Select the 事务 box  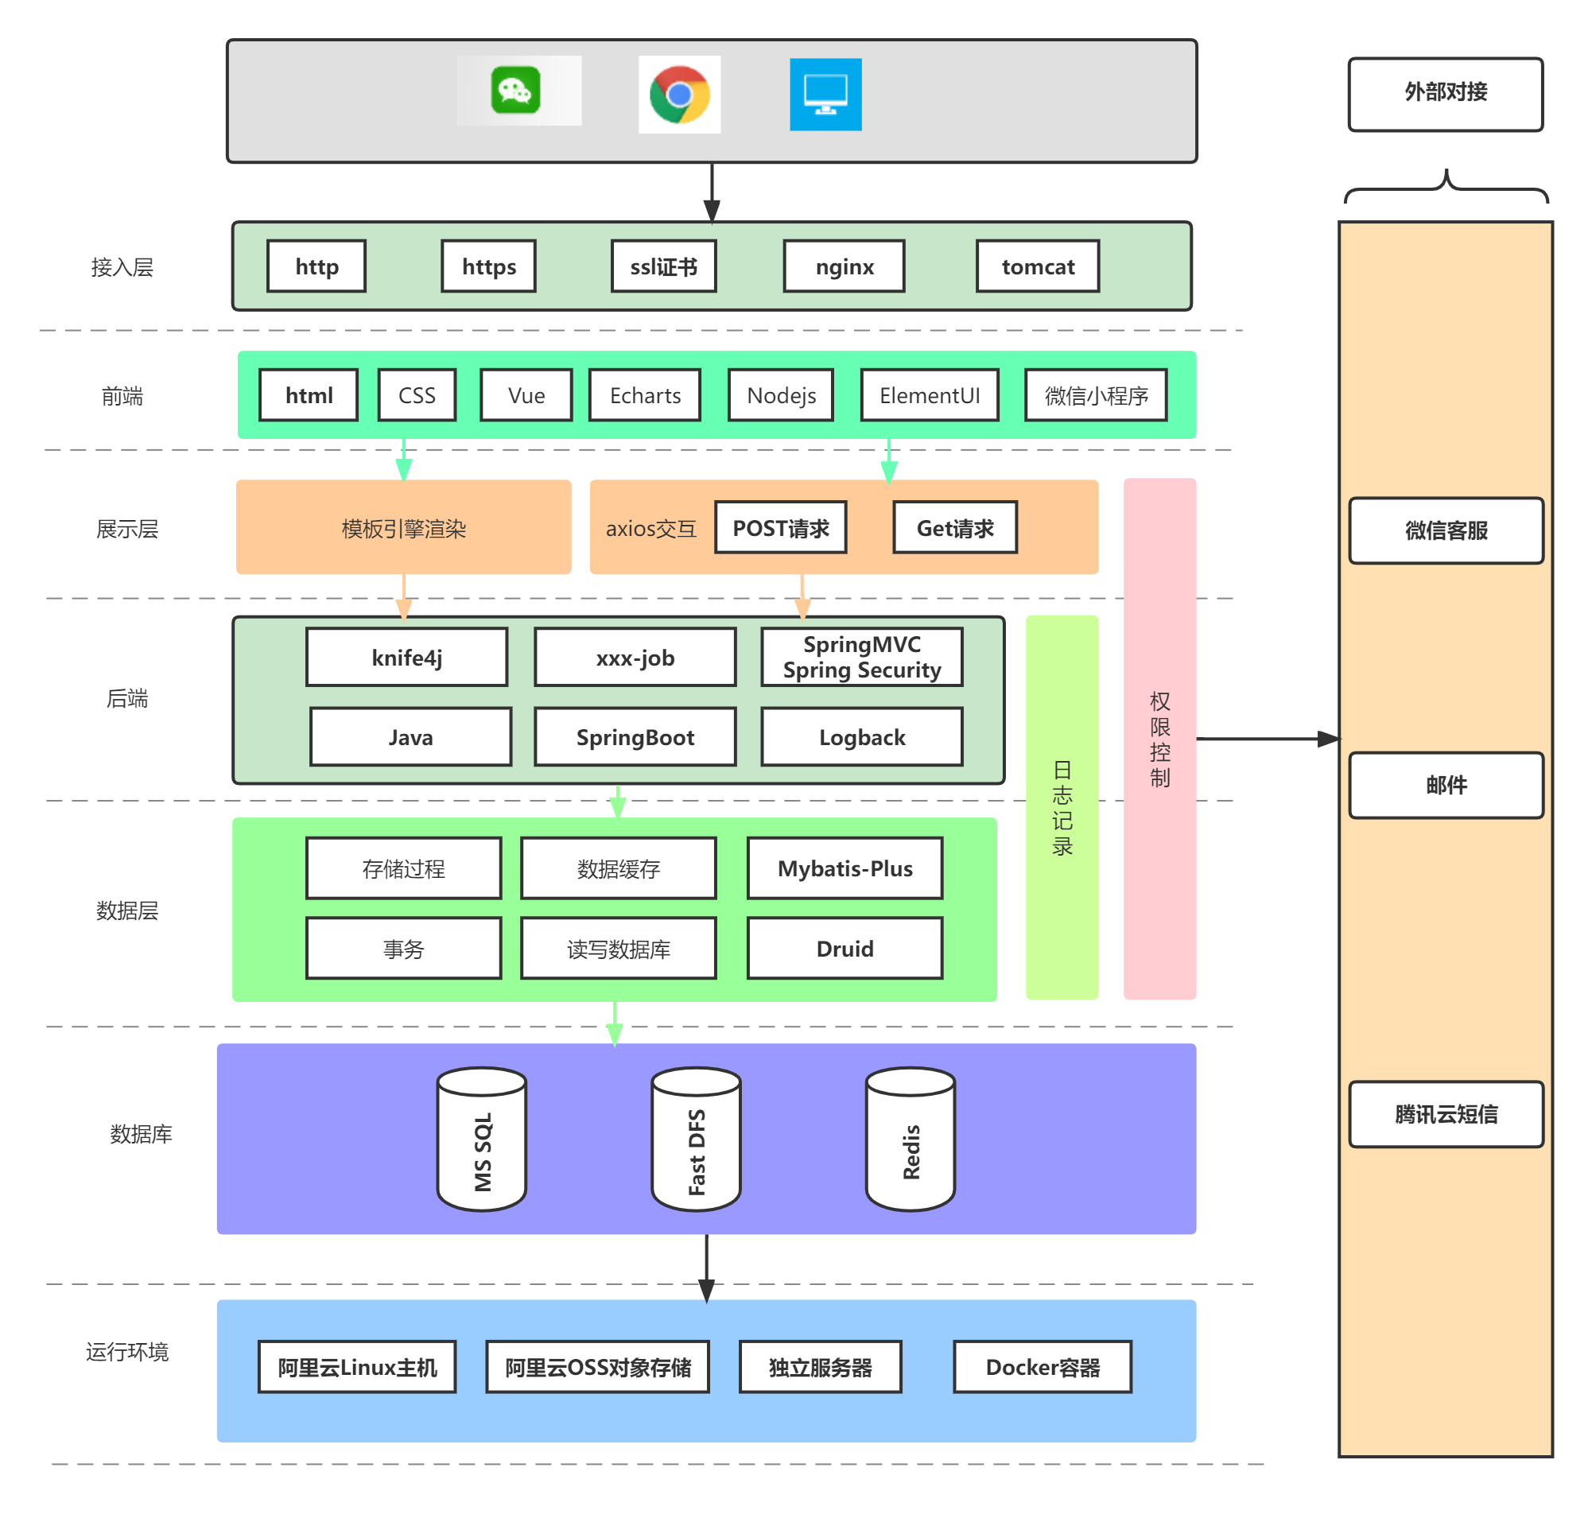point(403,948)
